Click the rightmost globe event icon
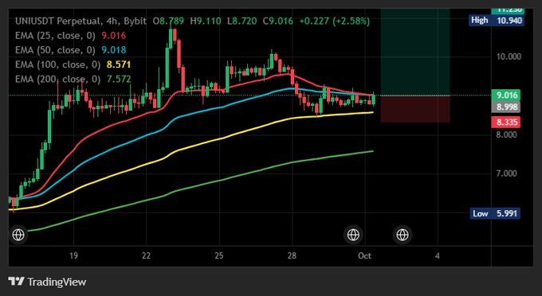This screenshot has width=542, height=296. pos(403,235)
